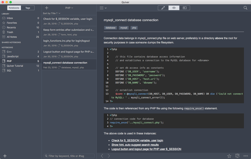Start presentation mode icon
251x159 pixels.
click(237, 156)
